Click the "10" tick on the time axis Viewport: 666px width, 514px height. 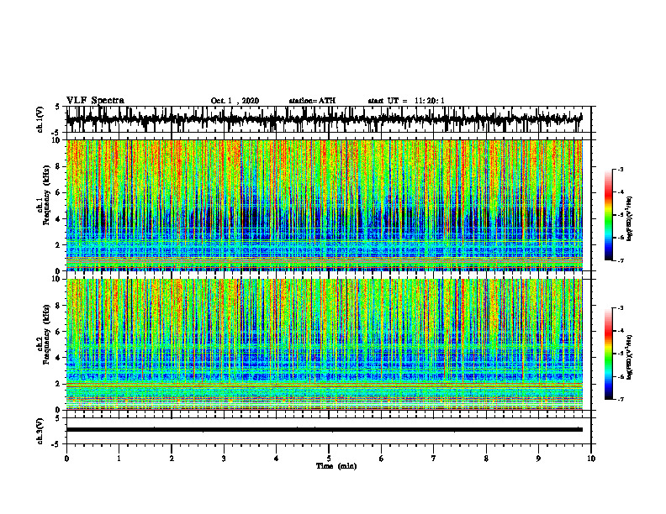click(x=591, y=459)
